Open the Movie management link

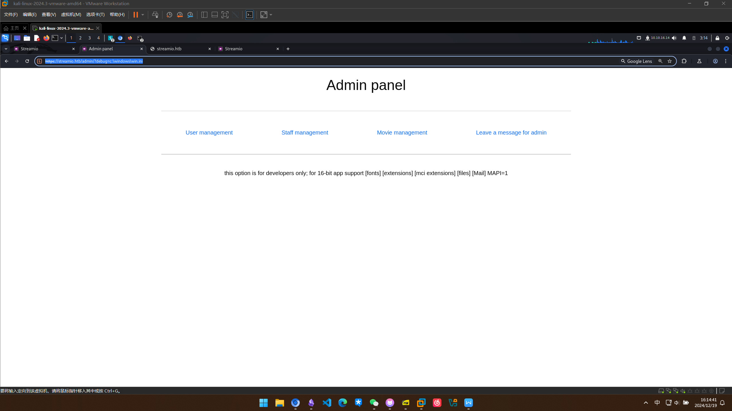coord(402,133)
